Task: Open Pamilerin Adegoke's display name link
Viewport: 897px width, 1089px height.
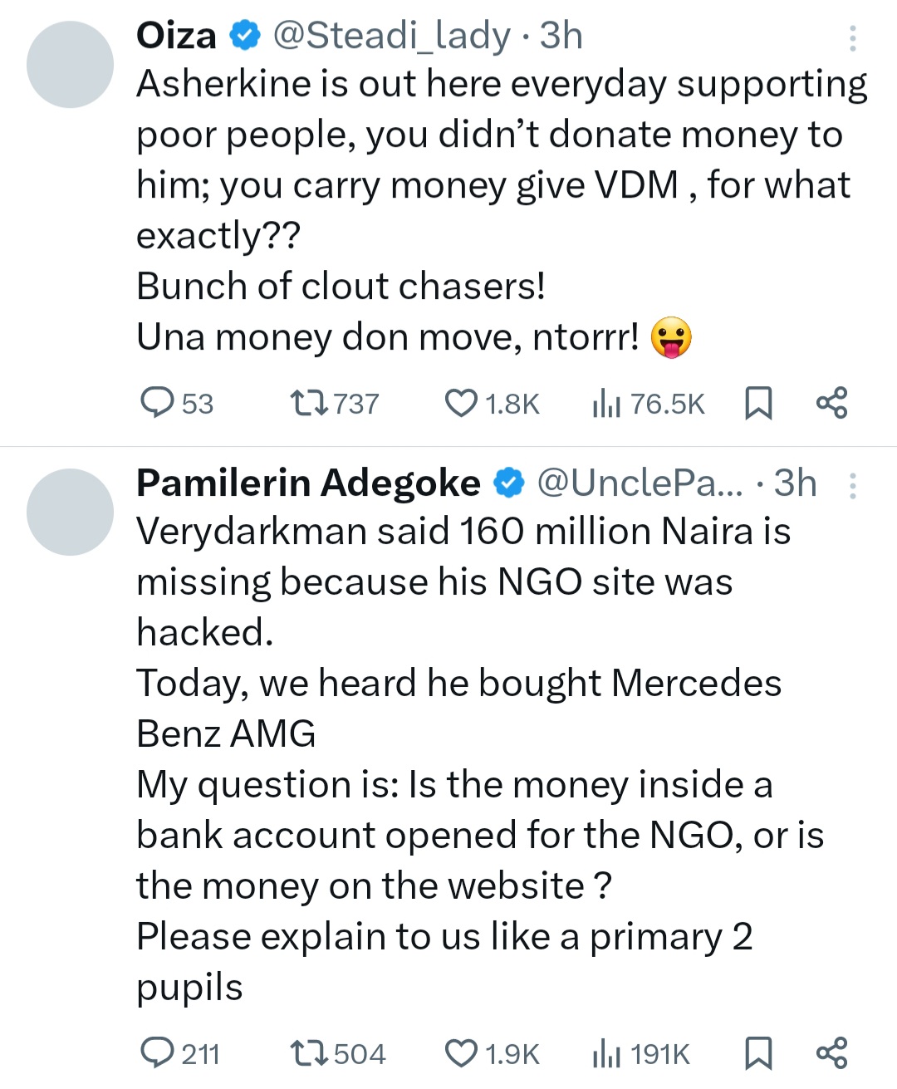Action: click(308, 483)
